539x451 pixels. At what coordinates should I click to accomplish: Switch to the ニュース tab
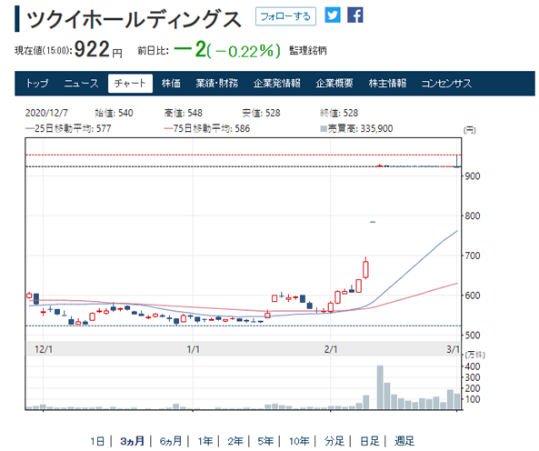click(82, 83)
